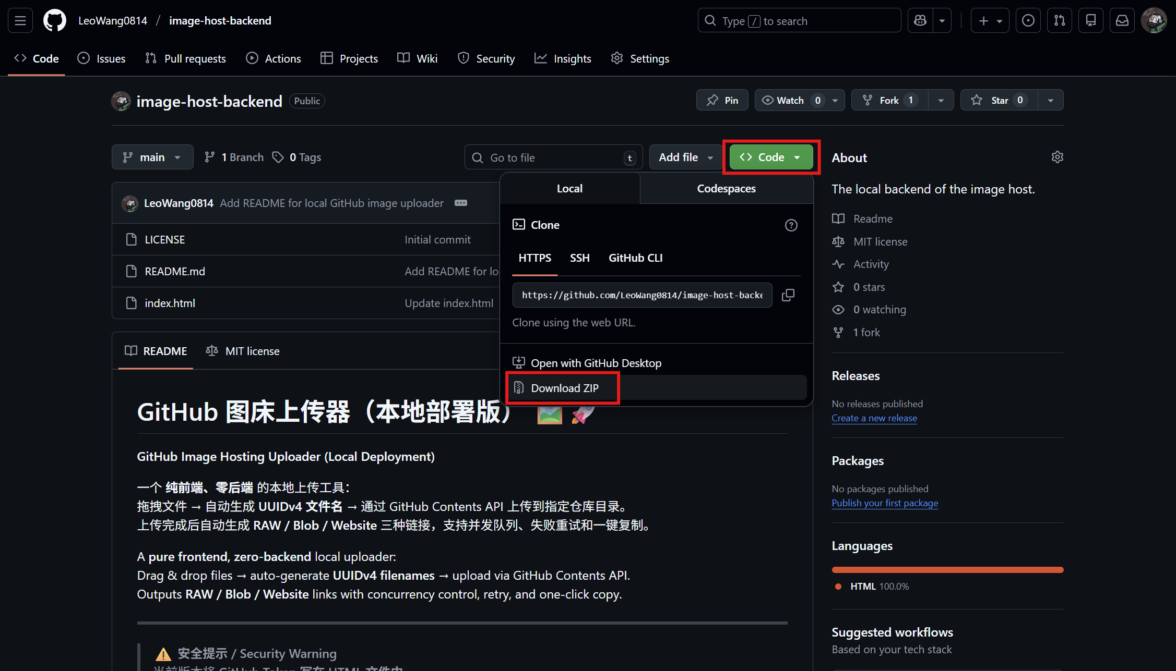This screenshot has width=1176, height=671.
Task: Pin the repository
Action: (722, 100)
